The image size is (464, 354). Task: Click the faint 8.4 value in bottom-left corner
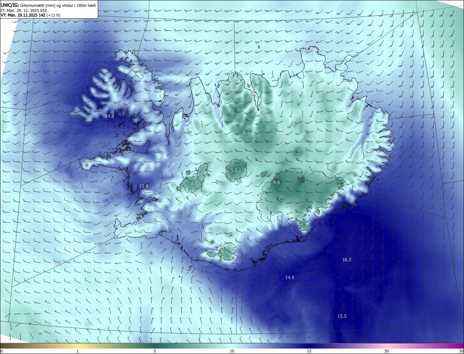coord(32,328)
